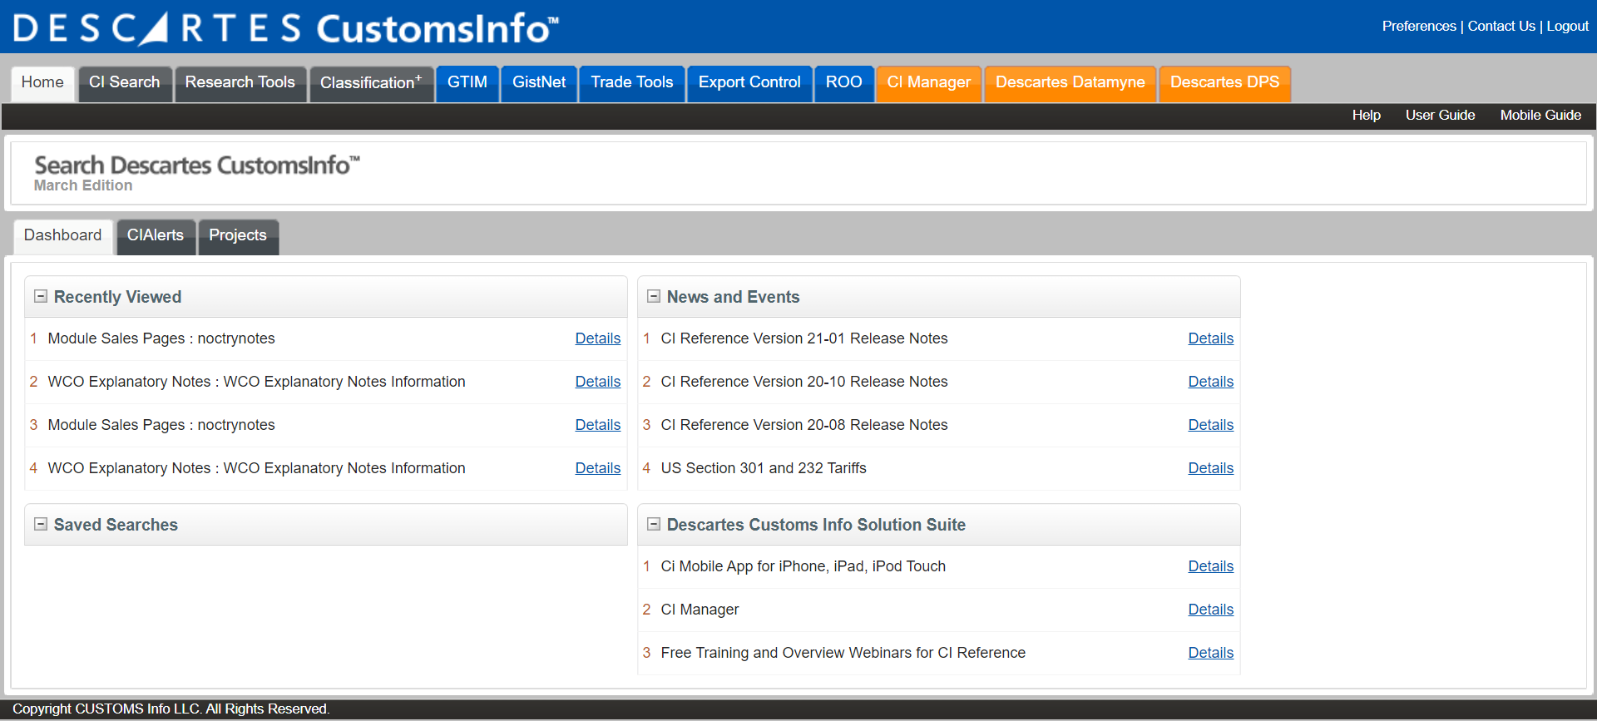Collapse Descartes Customs Info Solution Suite panel
1597x721 pixels.
tap(653, 524)
